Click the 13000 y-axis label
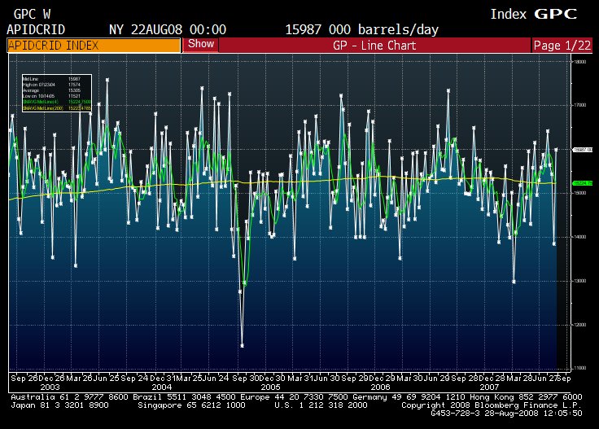 click(580, 281)
